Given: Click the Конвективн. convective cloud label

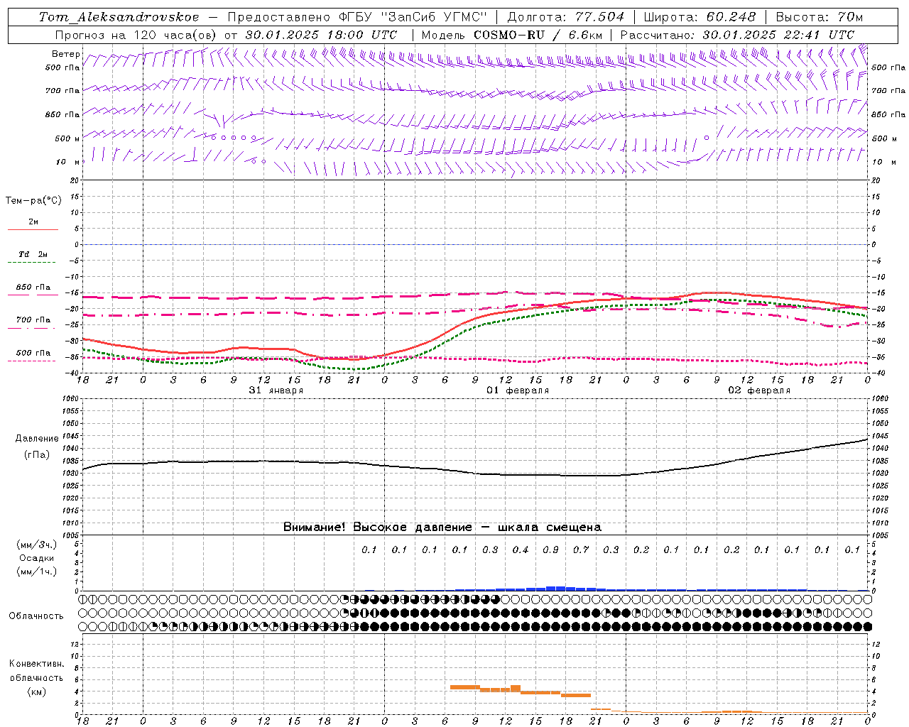Looking at the screenshot, I should click(x=36, y=664).
